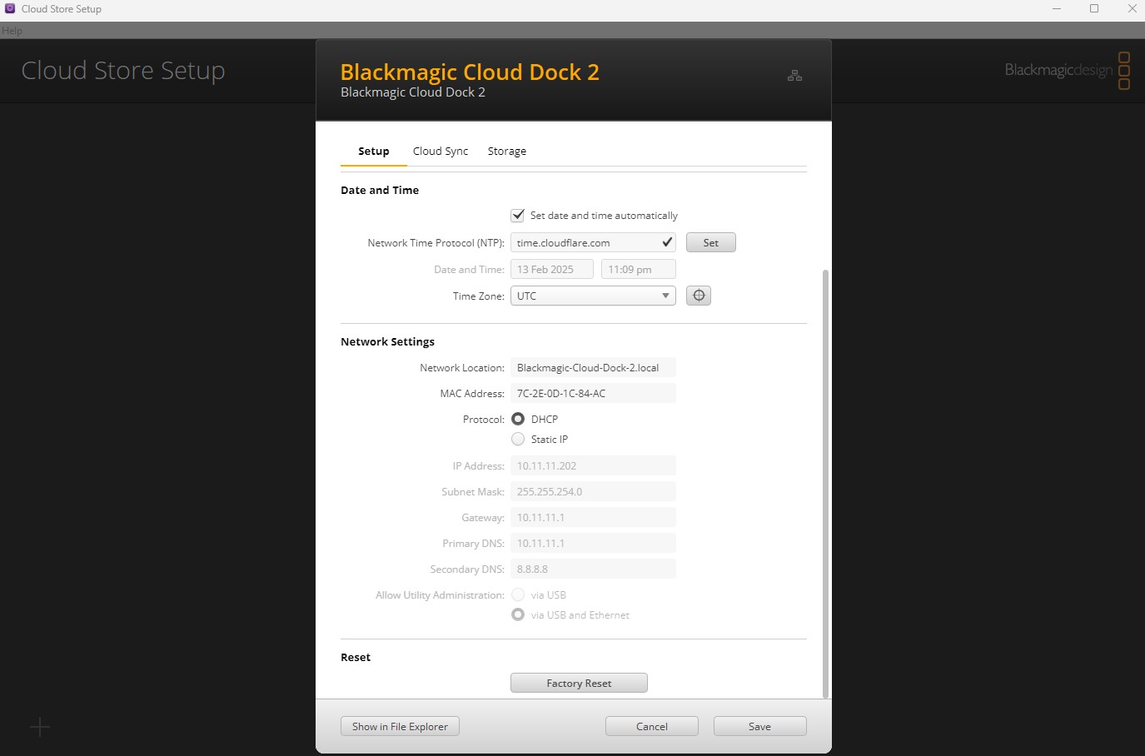The width and height of the screenshot is (1145, 756).
Task: Switch to the Setup tab
Action: [374, 151]
